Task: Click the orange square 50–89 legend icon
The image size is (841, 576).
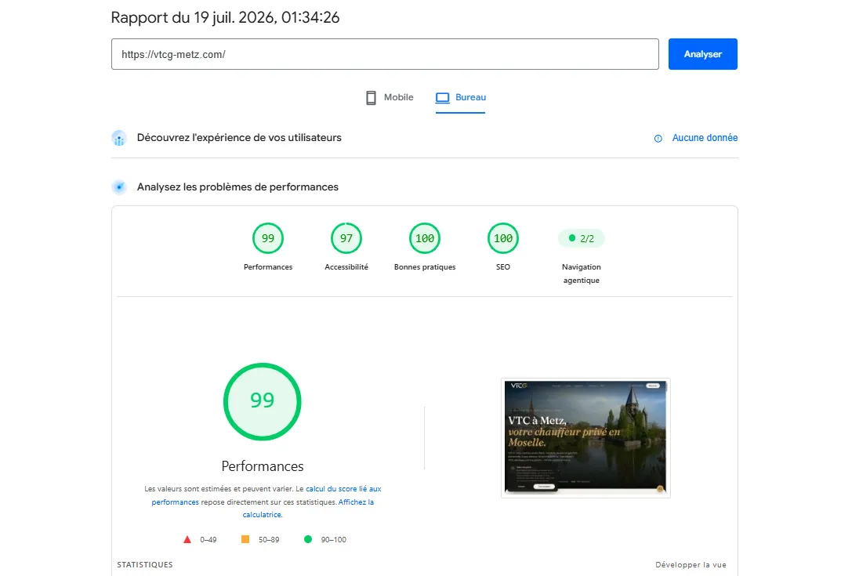Action: 245,539
